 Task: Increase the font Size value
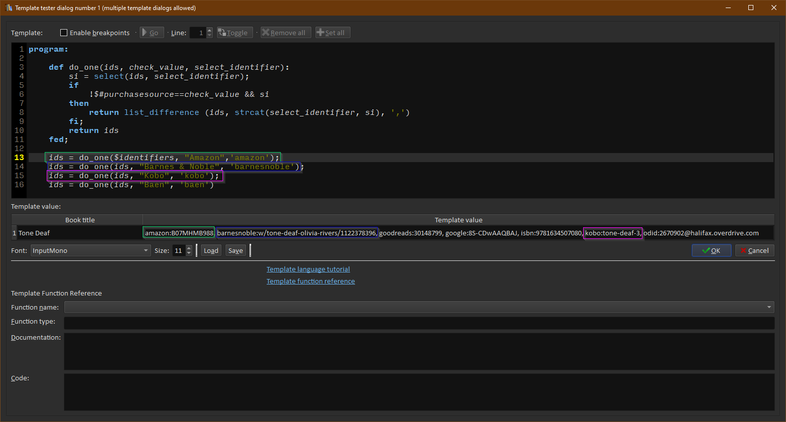[189, 248]
